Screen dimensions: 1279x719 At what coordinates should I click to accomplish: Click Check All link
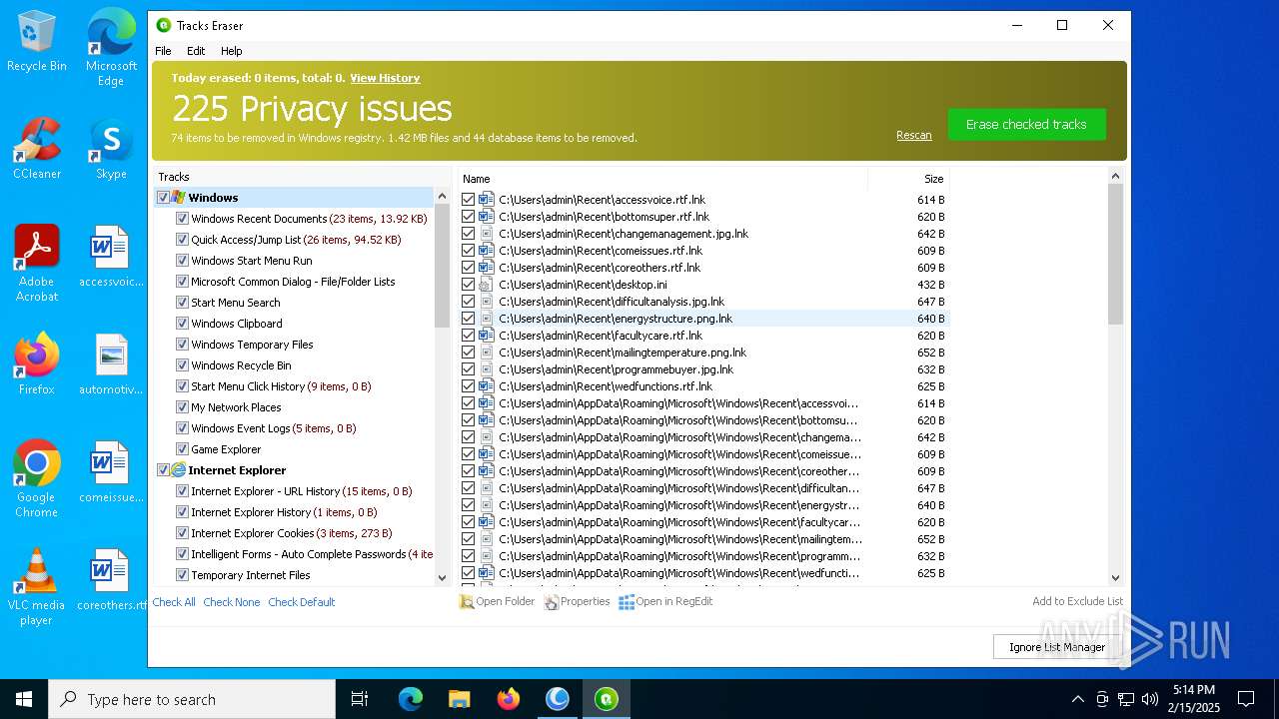click(174, 602)
